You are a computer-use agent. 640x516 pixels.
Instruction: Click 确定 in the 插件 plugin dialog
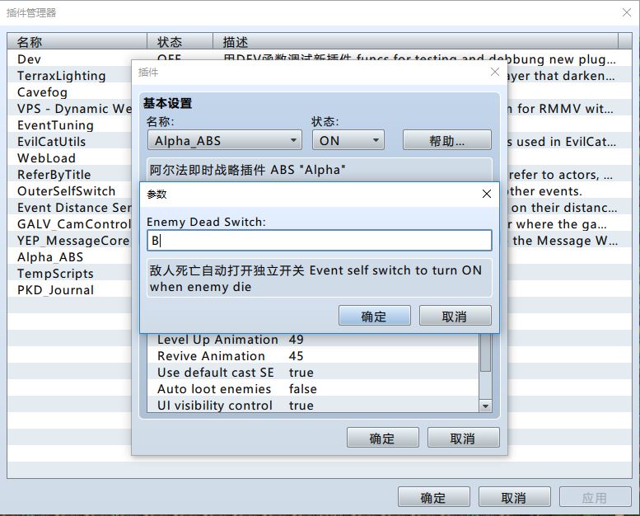click(383, 438)
